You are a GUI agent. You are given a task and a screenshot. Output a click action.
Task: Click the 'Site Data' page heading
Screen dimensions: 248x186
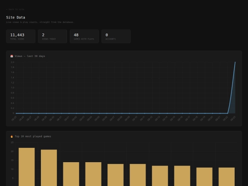point(16,17)
